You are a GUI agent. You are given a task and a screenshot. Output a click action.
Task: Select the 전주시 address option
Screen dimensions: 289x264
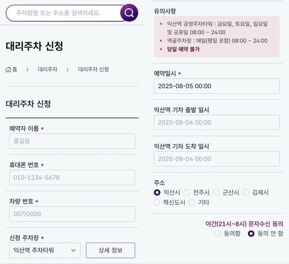click(187, 193)
